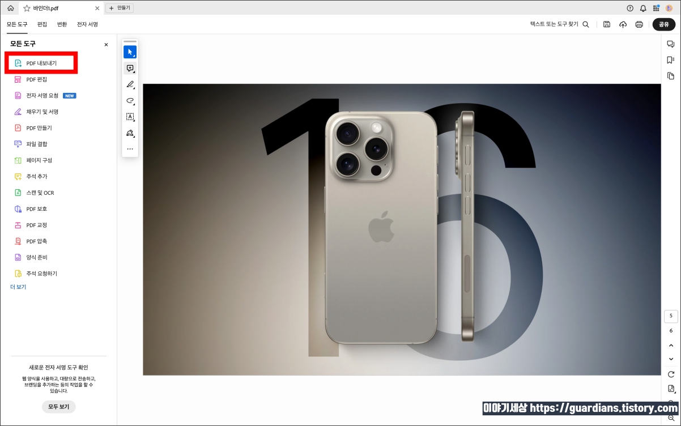Image resolution: width=681 pixels, height=426 pixels.
Task: Choose the signature fill pen tool
Action: click(x=130, y=133)
